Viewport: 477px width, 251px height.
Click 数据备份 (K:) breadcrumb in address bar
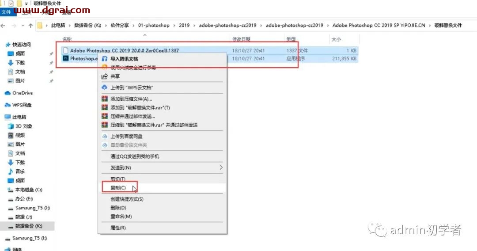click(x=87, y=25)
